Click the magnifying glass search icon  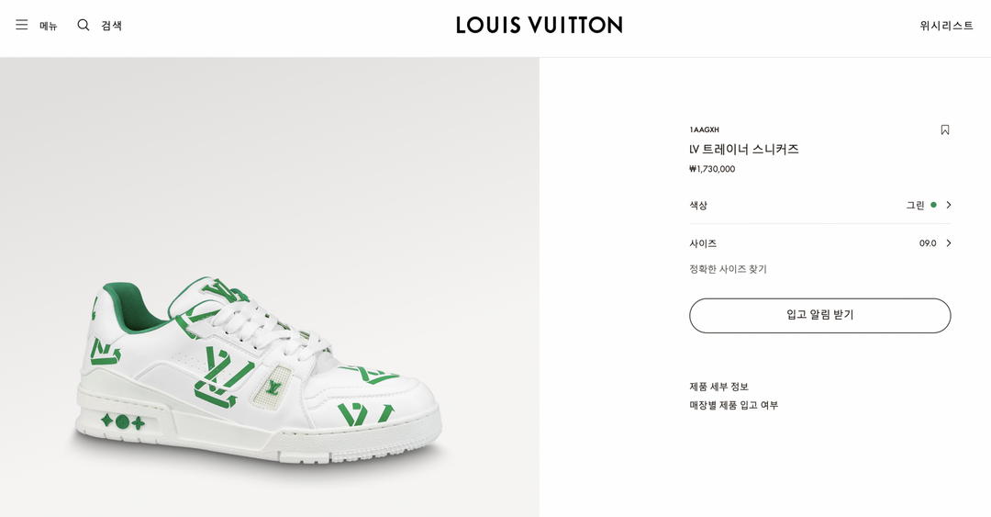[84, 25]
